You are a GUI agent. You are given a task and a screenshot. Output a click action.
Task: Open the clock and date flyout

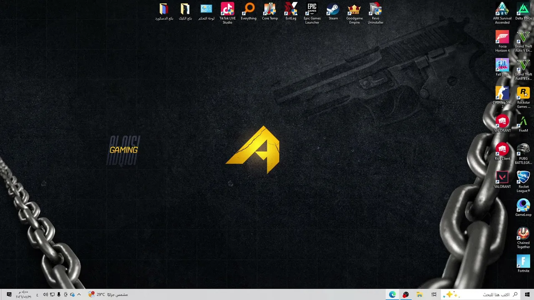24,295
